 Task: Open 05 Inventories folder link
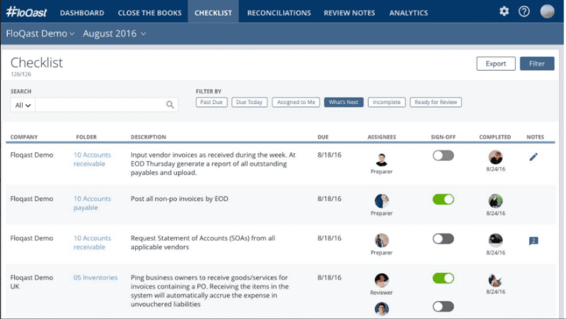pyautogui.click(x=96, y=277)
